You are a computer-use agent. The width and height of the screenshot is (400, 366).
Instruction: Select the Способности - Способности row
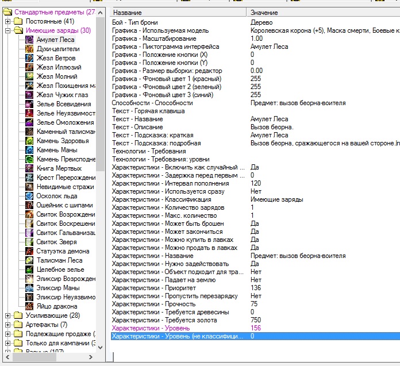point(255,103)
